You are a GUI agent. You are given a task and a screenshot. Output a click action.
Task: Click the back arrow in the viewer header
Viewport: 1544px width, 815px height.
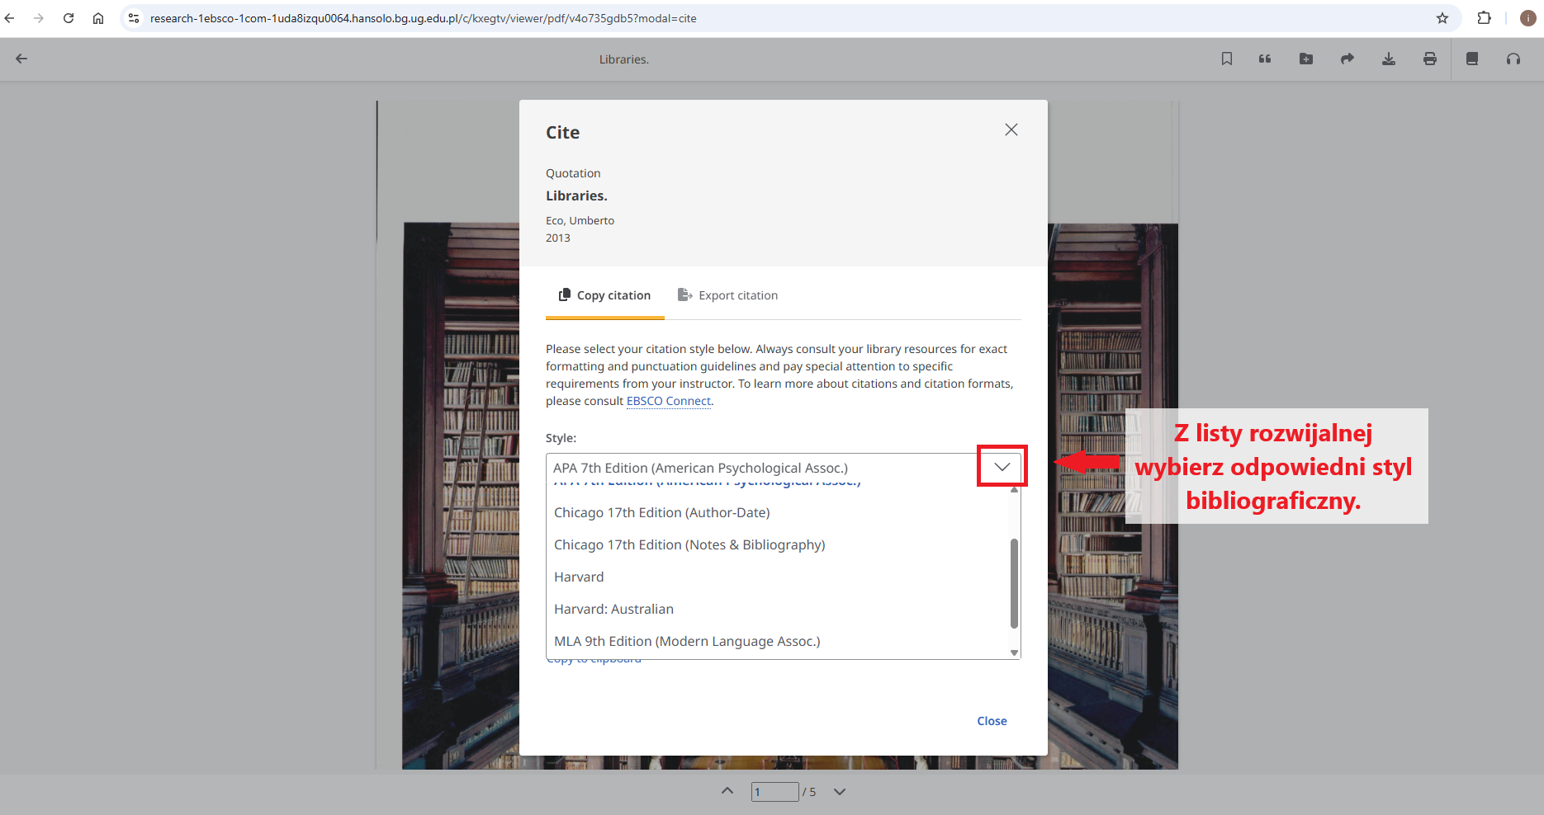click(x=21, y=59)
